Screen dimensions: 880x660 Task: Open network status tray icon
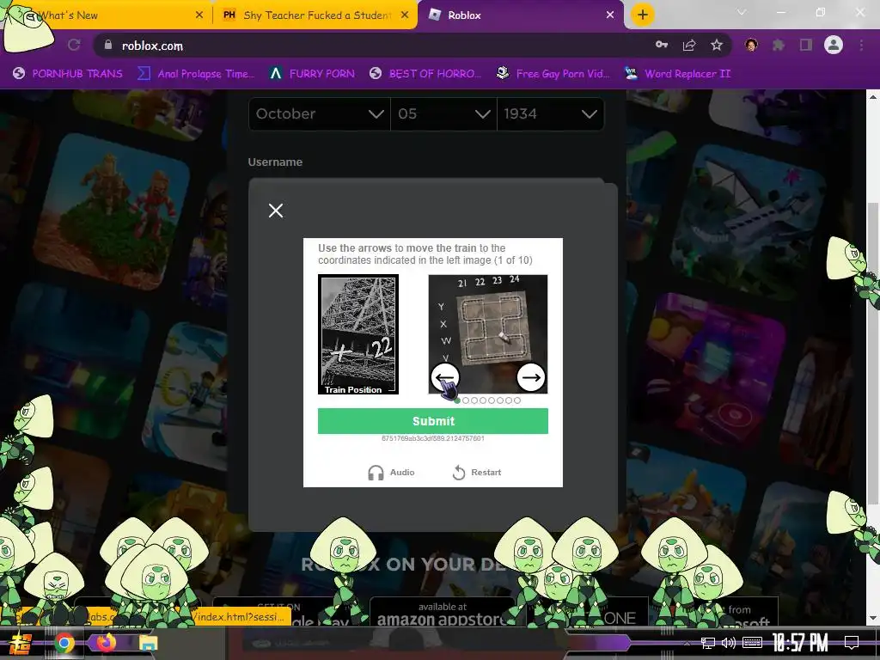[708, 643]
